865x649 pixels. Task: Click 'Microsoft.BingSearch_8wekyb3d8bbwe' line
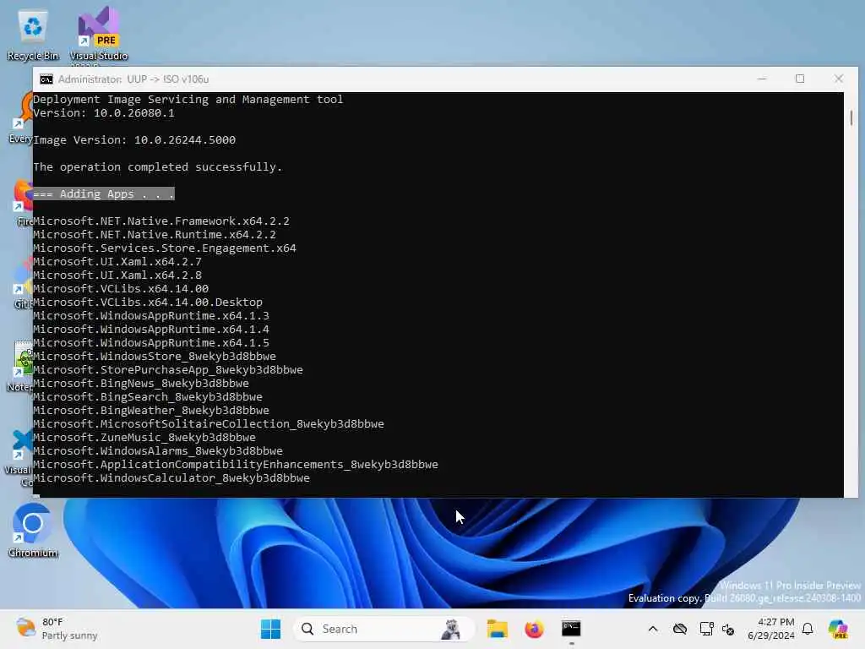coord(148,397)
